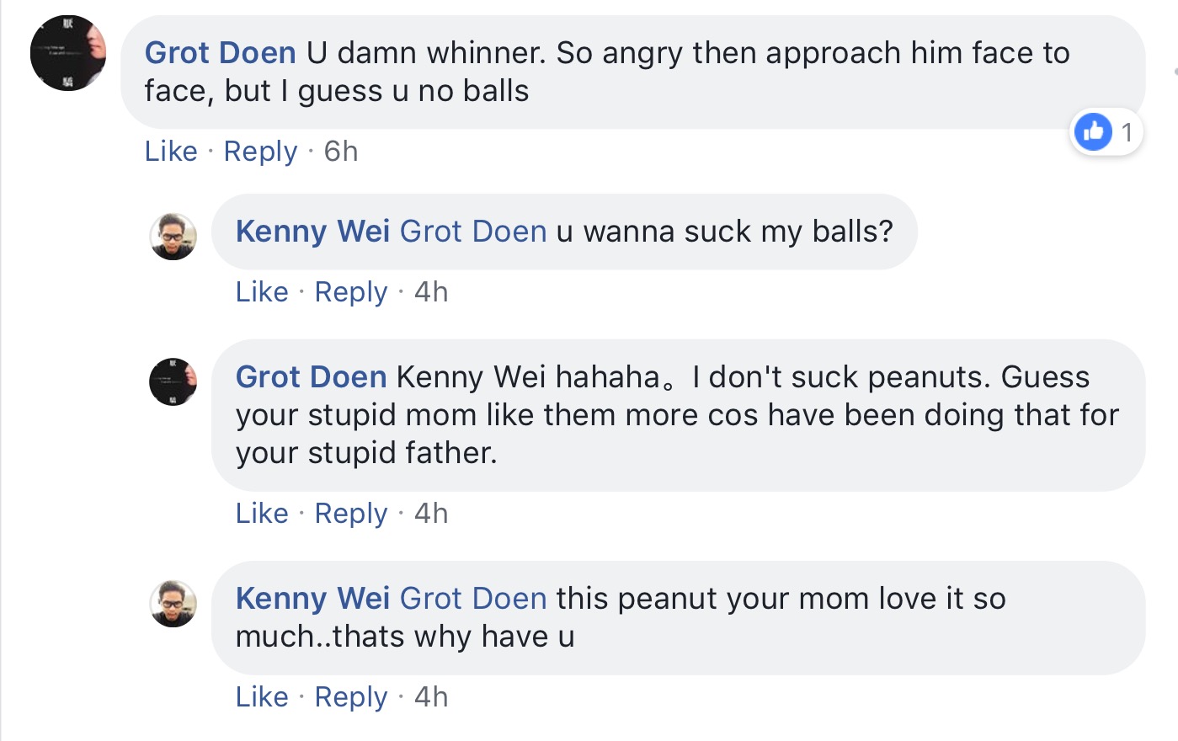
Task: Open Kenny Wei's avatar on first reply
Action: pos(173,236)
